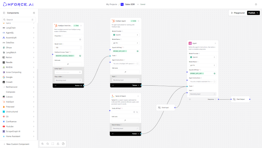
Task: Click Edit tools button in HubSpot Agent
Action: point(126,72)
